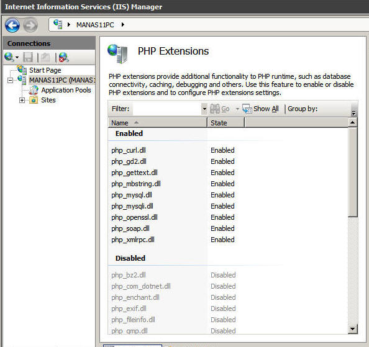Viewport: 369px width, 347px height.
Task: Click the scrollbar up arrow
Action: pos(352,122)
